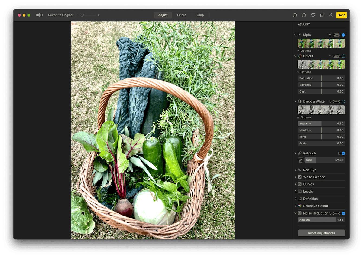The height and width of the screenshot is (257, 363).
Task: Expand the Light Options section
Action: [304, 51]
